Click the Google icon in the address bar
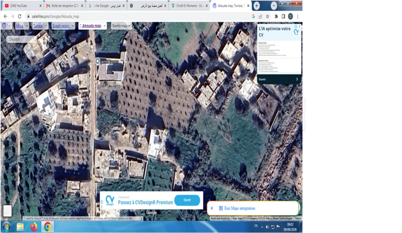 tap(253, 16)
